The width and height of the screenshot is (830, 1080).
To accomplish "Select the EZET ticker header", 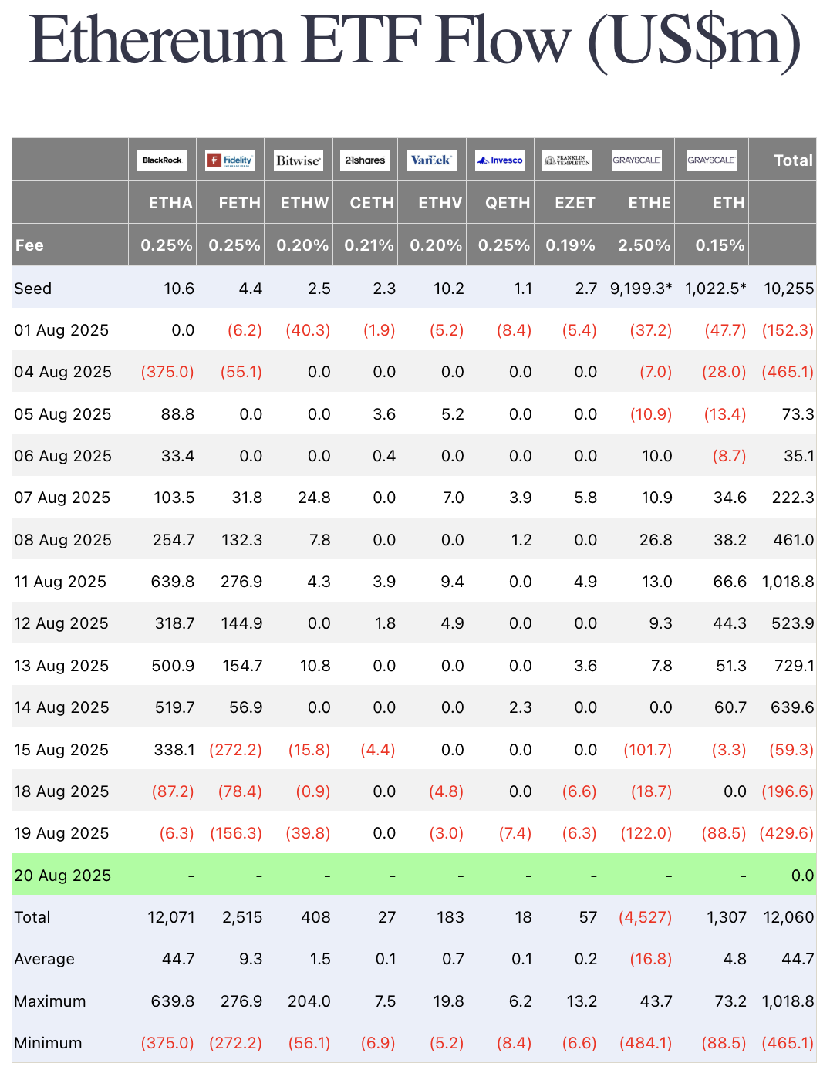I will pos(575,203).
